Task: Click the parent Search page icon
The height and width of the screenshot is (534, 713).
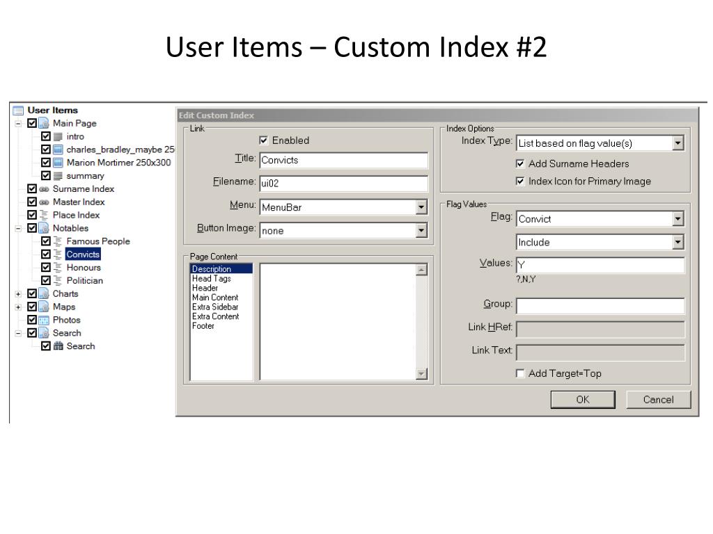Action: coord(44,333)
